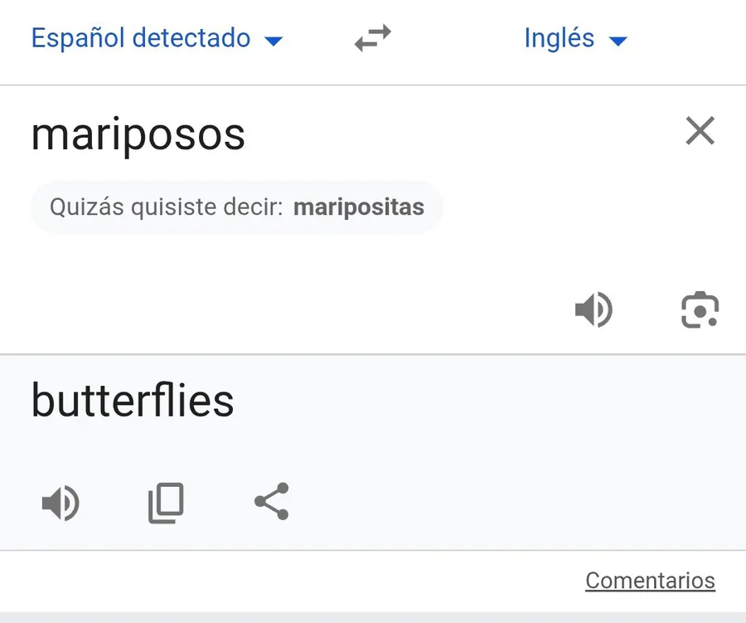This screenshot has width=746, height=623.
Task: Open the Español detectado language selector
Action: pyautogui.click(x=141, y=38)
